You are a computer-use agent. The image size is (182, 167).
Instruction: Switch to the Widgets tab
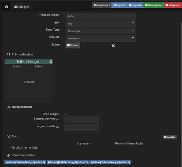tap(22, 7)
